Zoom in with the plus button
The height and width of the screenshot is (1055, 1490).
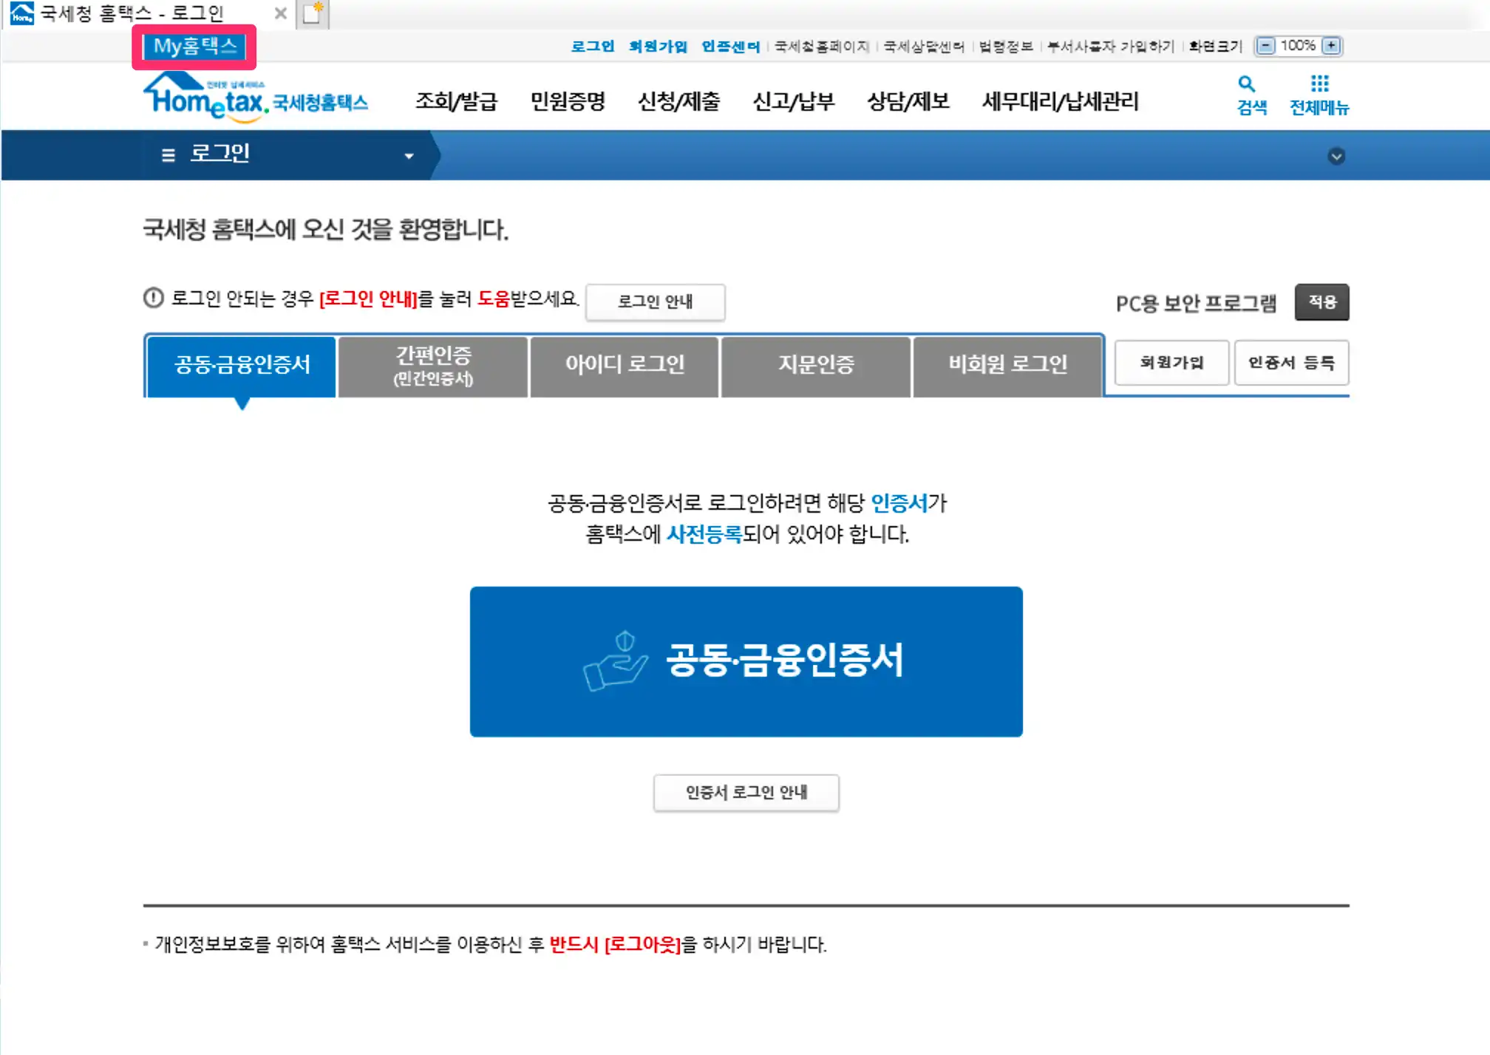pyautogui.click(x=1331, y=46)
